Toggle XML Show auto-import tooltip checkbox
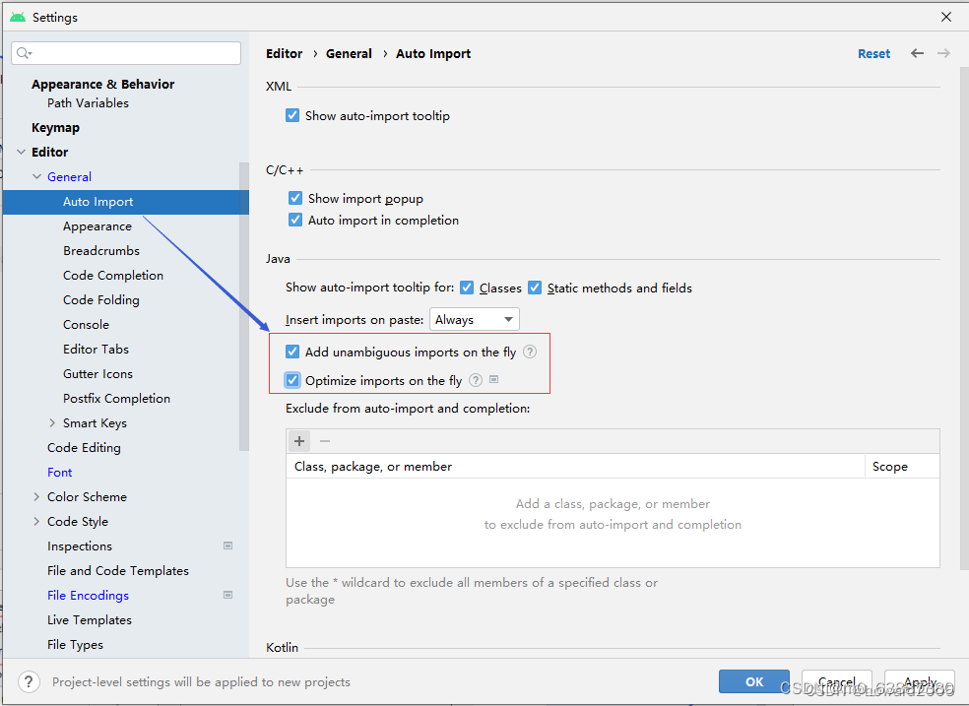This screenshot has height=706, width=969. pos(292,115)
